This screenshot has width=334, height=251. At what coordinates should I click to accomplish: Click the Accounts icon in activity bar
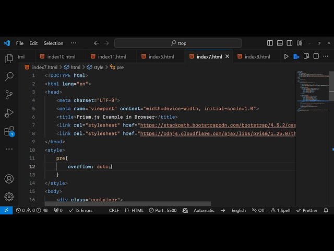tap(9, 179)
